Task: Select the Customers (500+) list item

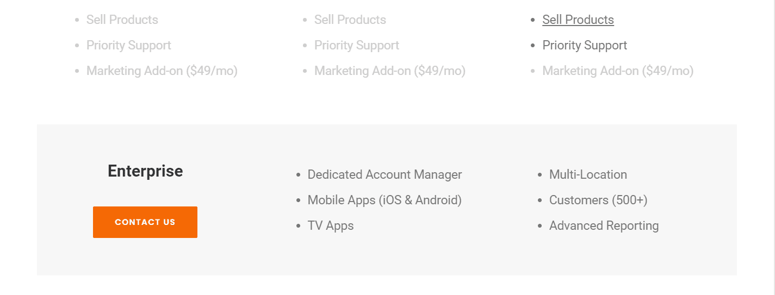Action: click(x=598, y=200)
